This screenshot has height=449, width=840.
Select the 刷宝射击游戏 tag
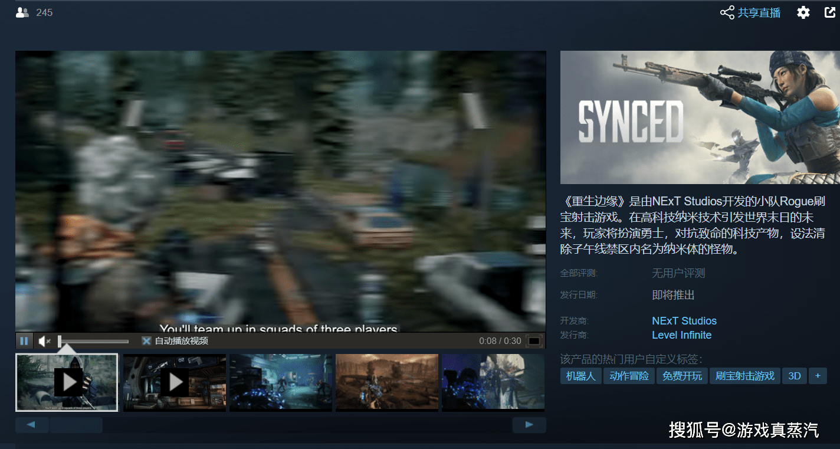[745, 376]
